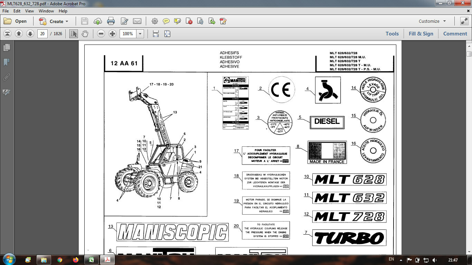Click the MANISCOPIC decal in the document
The image size is (472, 265).
tap(172, 232)
